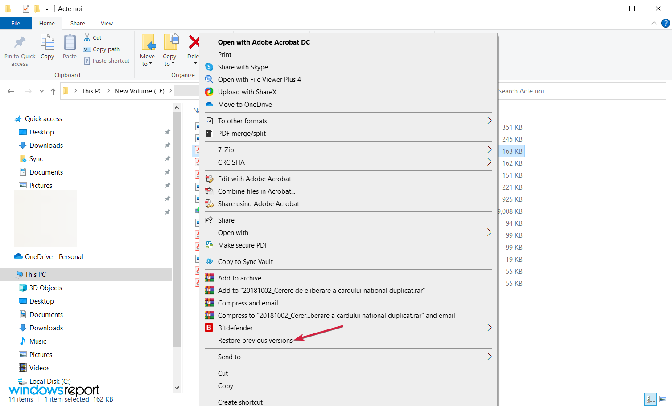Image resolution: width=672 pixels, height=406 pixels.
Task: Open the recent locations dropdown arrow
Action: pos(41,91)
